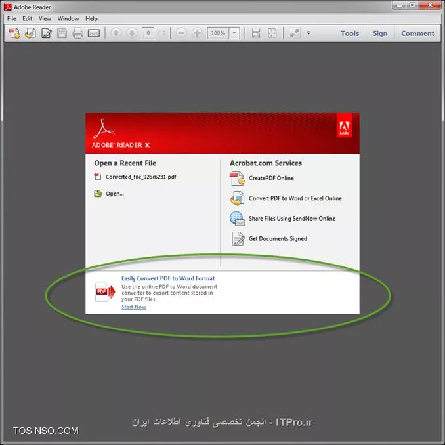445x445 pixels.
Task: Click the PDF export arrow promo icon
Action: (x=105, y=291)
